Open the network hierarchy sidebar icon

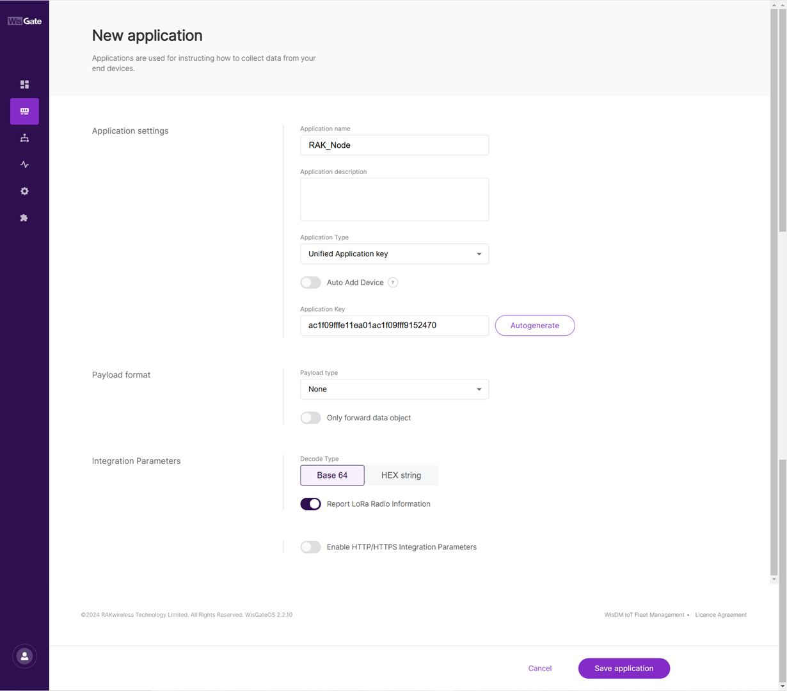click(x=24, y=138)
